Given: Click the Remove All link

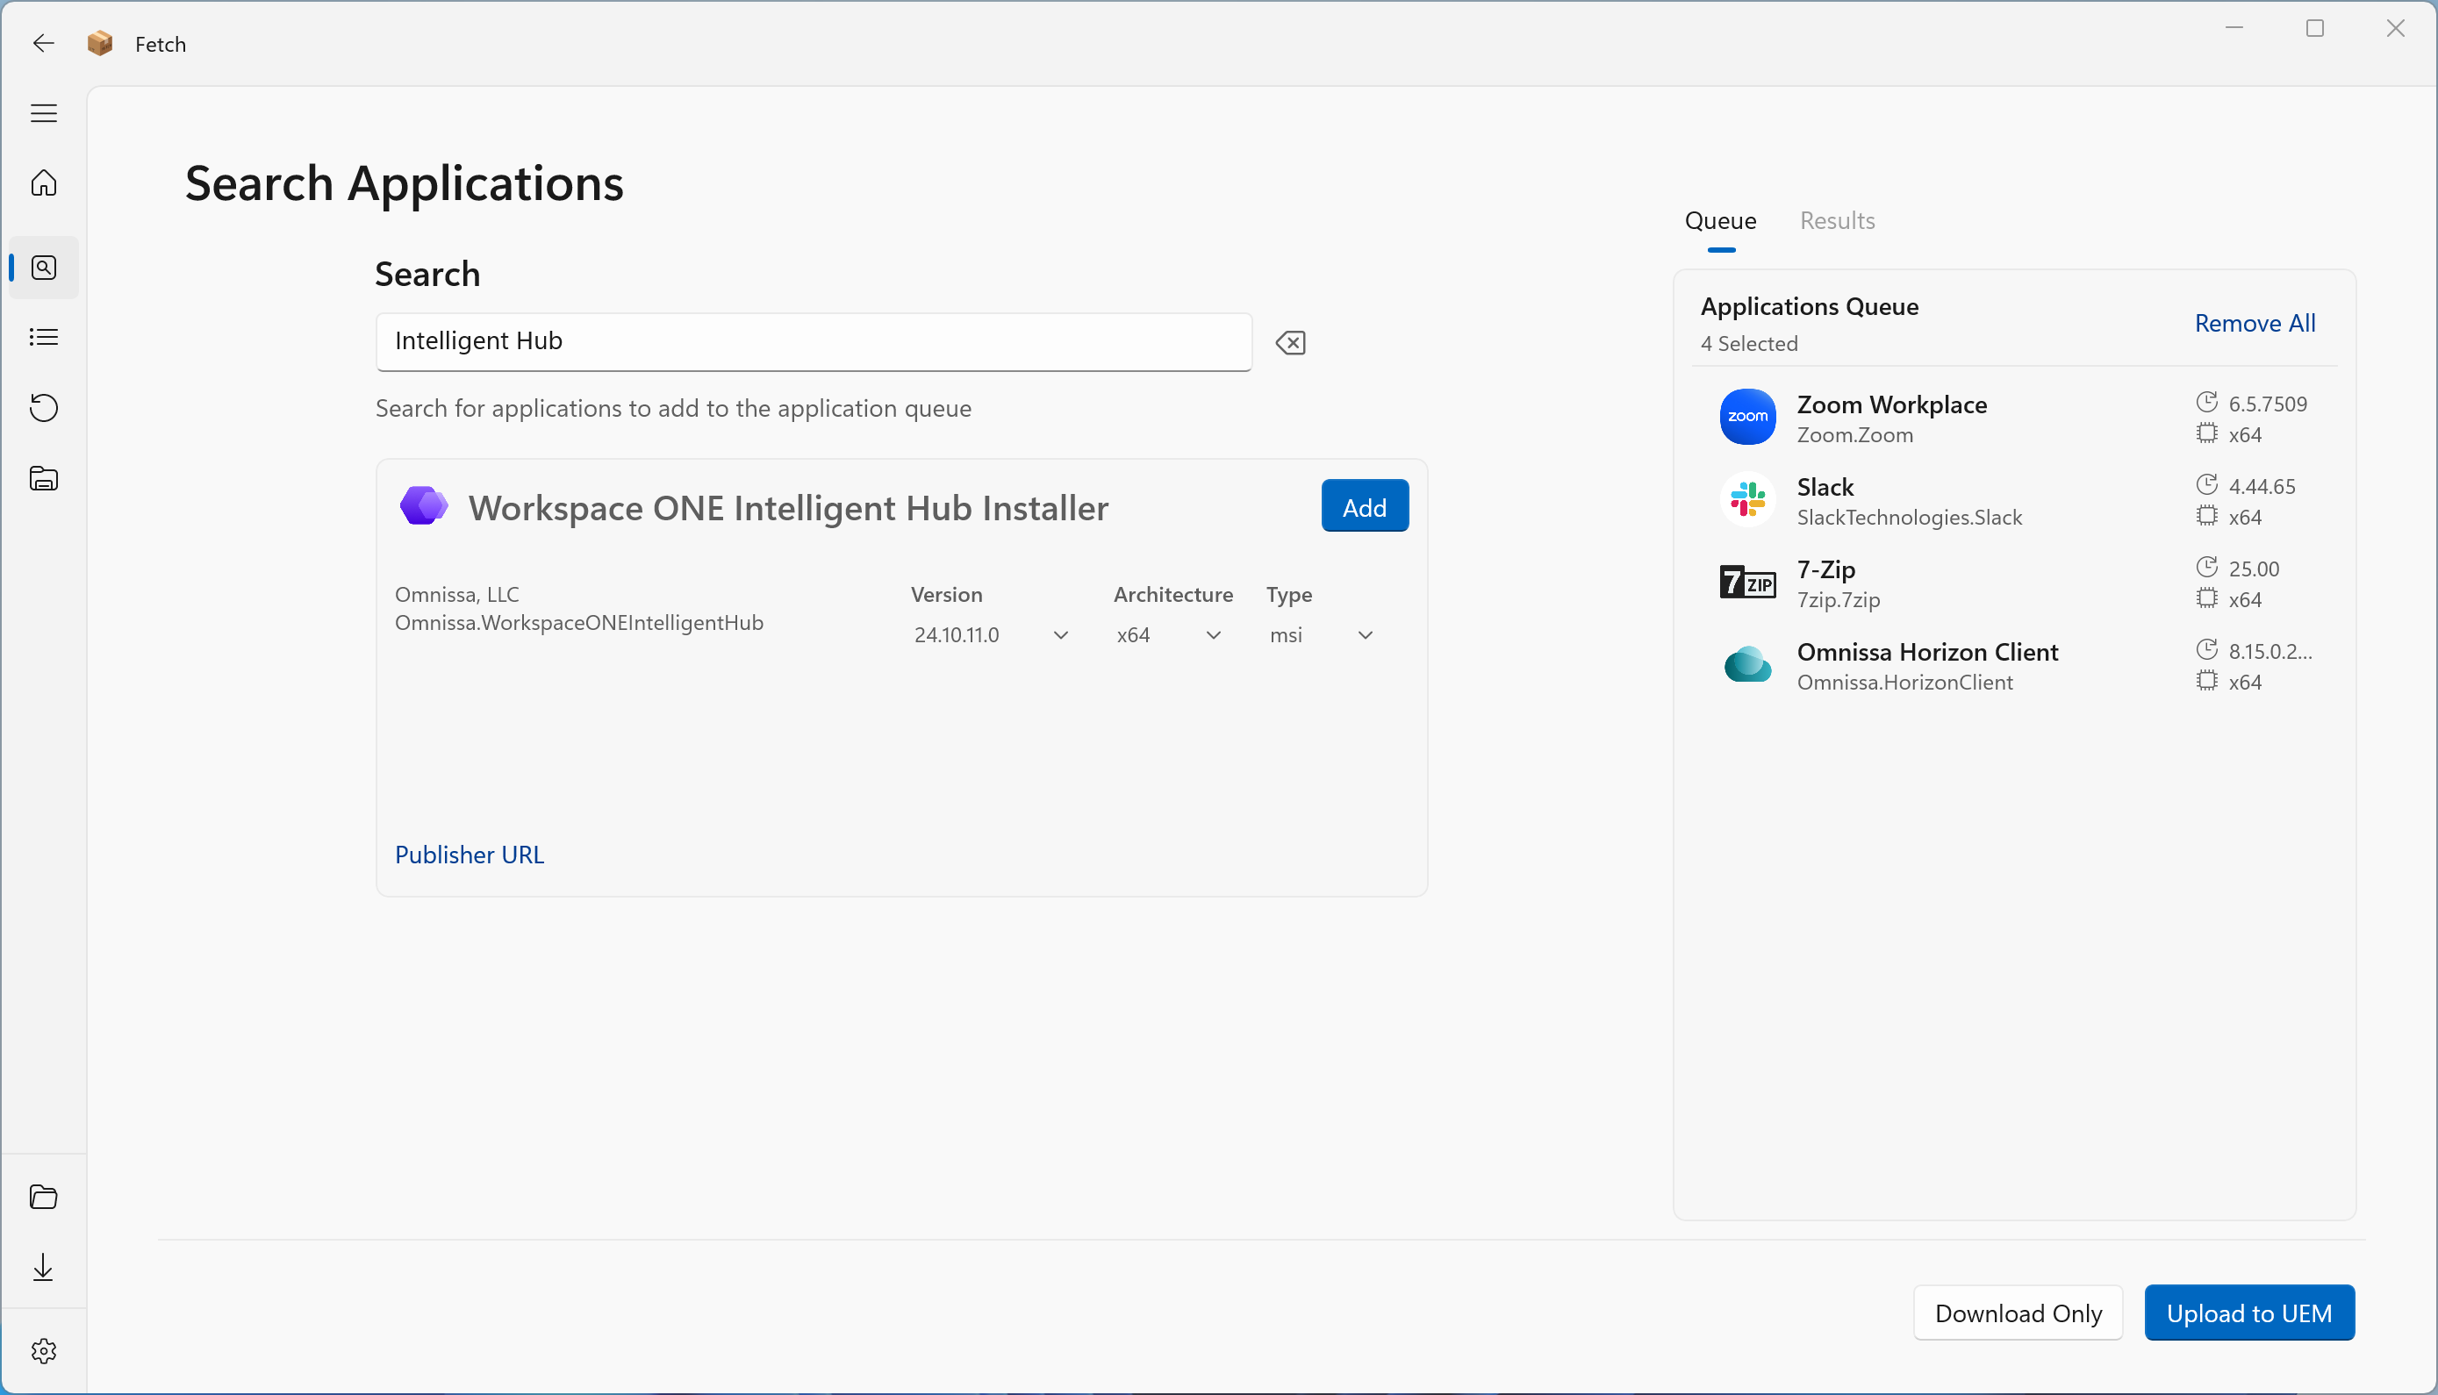Looking at the screenshot, I should [x=2254, y=324].
